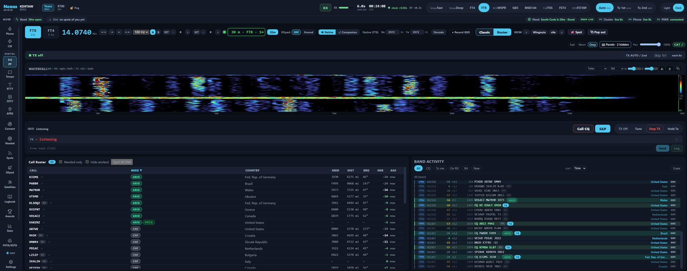Switch to Classic view
Screen dimensions: 687x271
point(484,32)
